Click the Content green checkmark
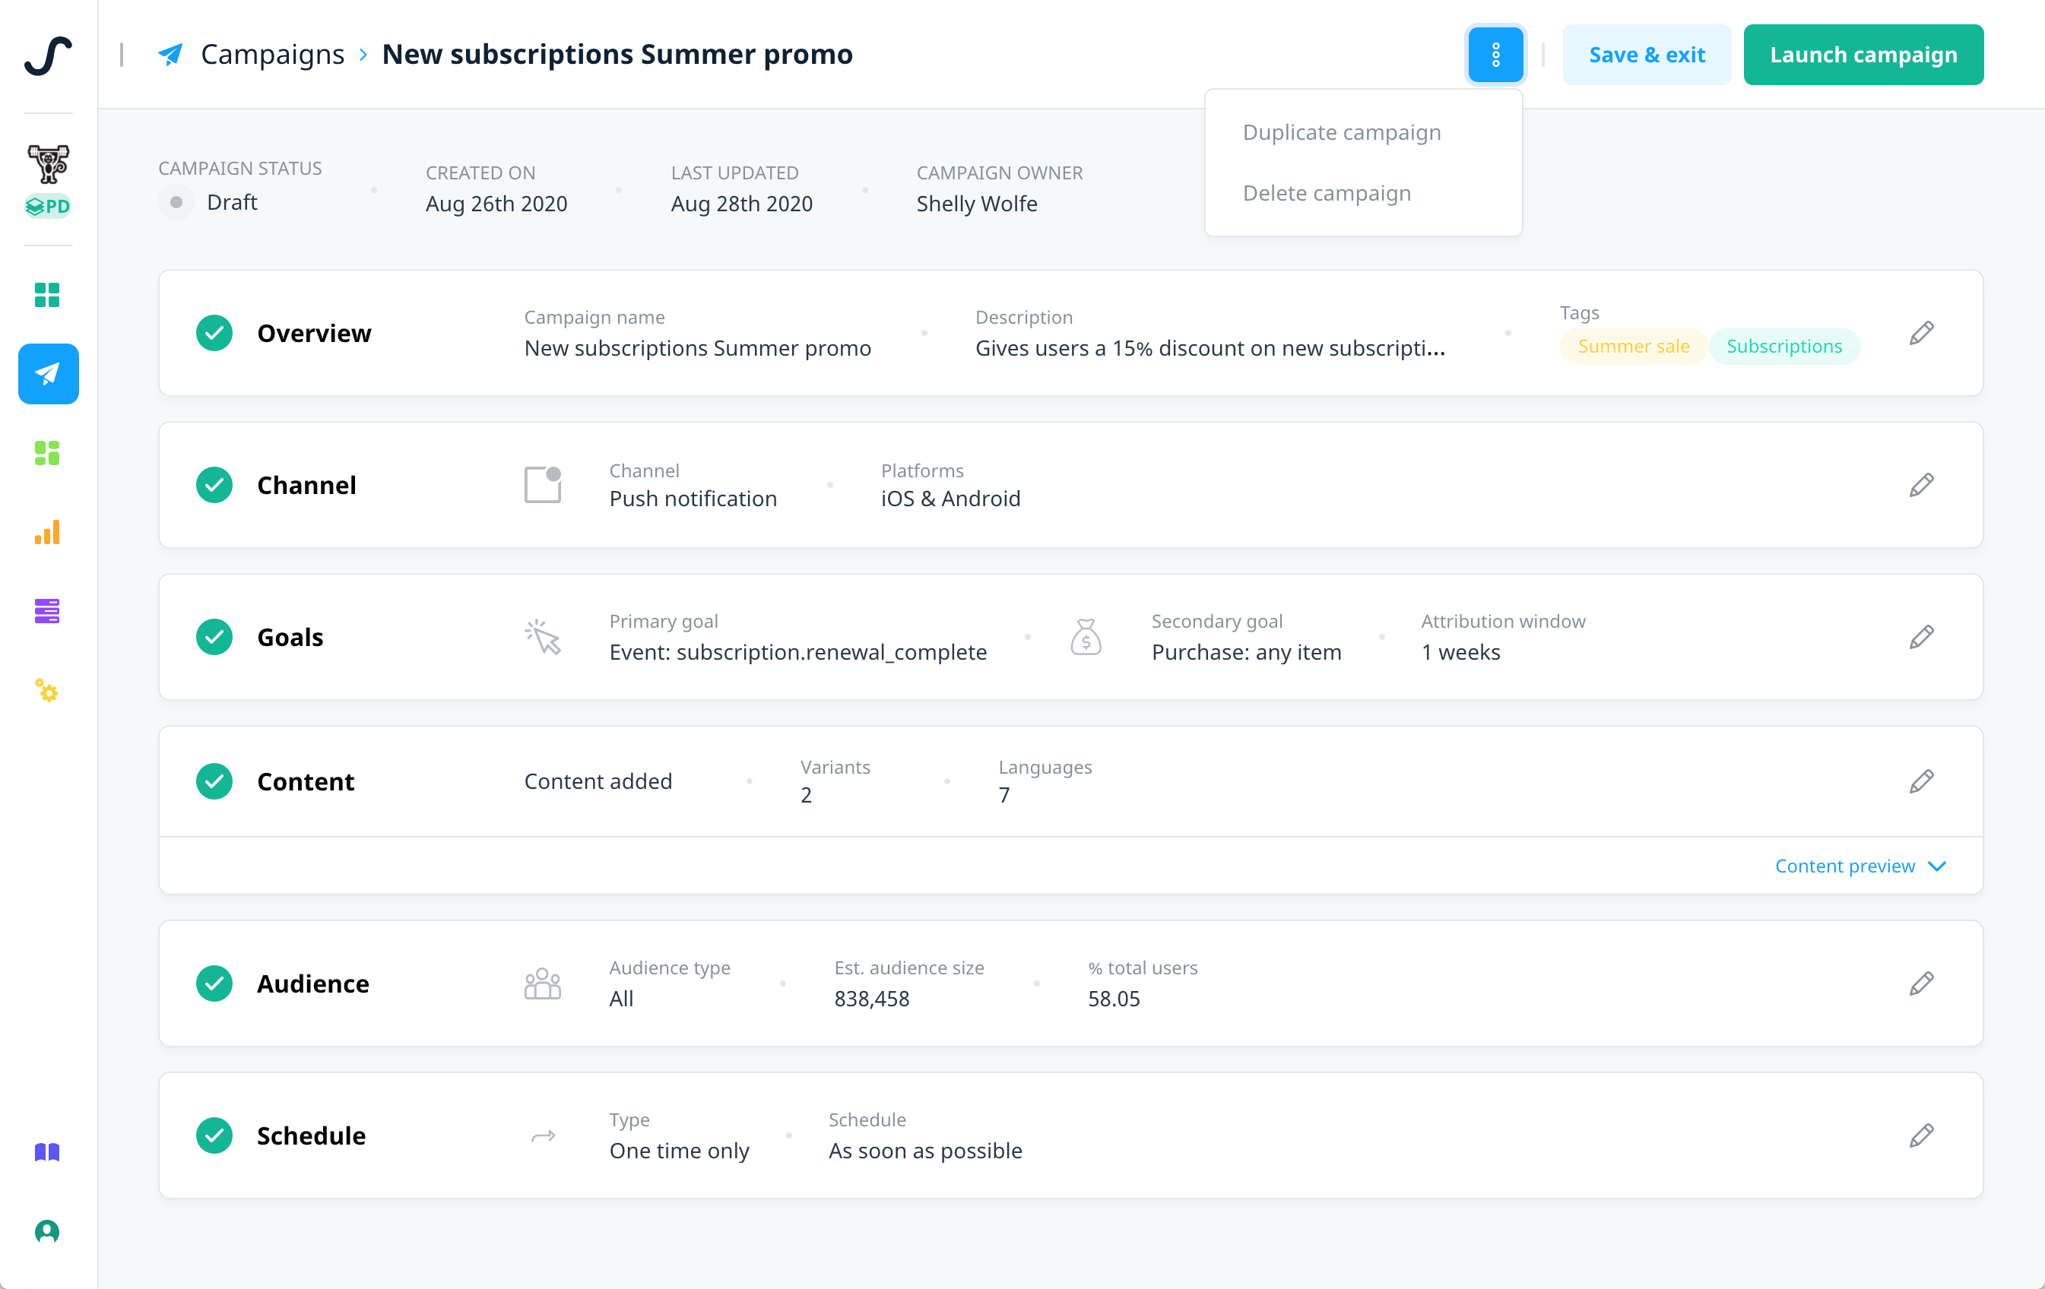Viewport: 2045px width, 1289px height. (214, 781)
